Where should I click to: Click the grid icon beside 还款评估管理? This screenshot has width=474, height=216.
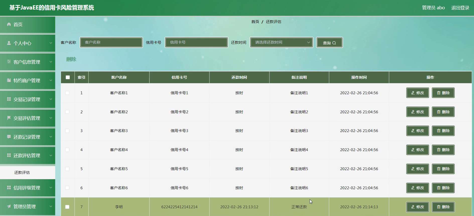[9, 155]
